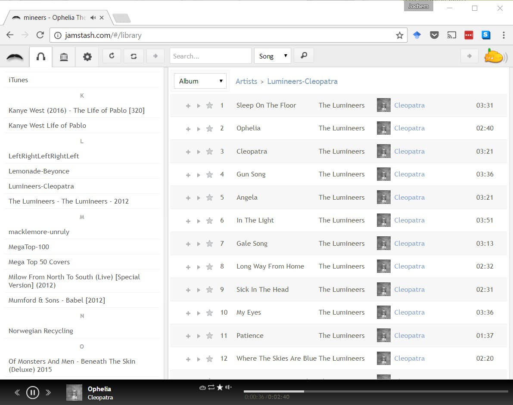Play Long Way From Home track

coord(199,267)
